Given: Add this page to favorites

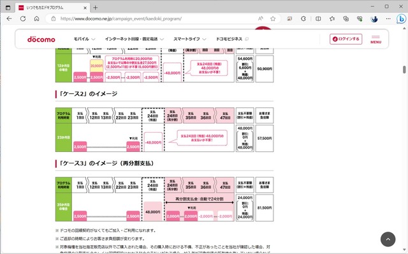Looking at the screenshot, I should pos(273,19).
